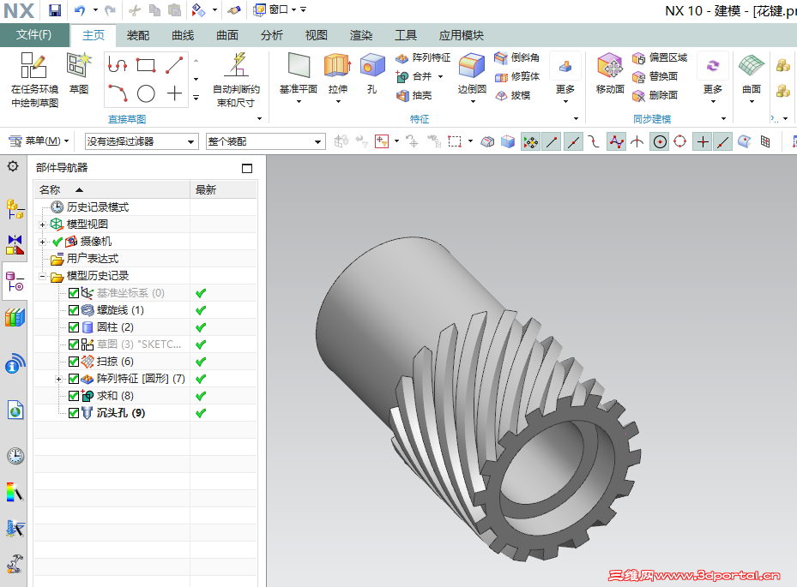This screenshot has width=797, height=587.
Task: Uncheck the 基准坐标系 (0) checkbox
Action: pos(73,293)
